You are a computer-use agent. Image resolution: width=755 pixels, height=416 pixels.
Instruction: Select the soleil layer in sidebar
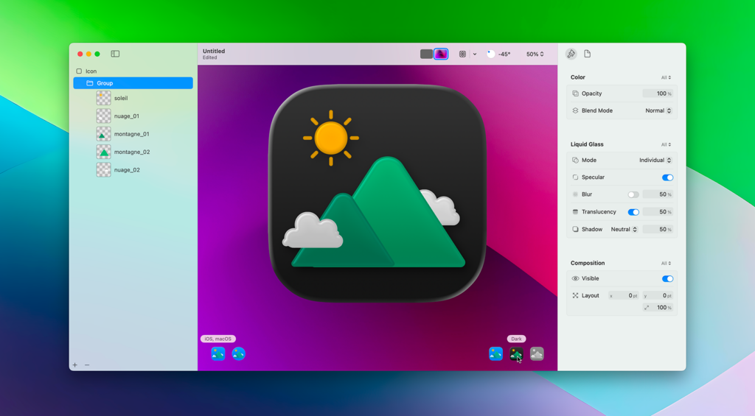(121, 98)
